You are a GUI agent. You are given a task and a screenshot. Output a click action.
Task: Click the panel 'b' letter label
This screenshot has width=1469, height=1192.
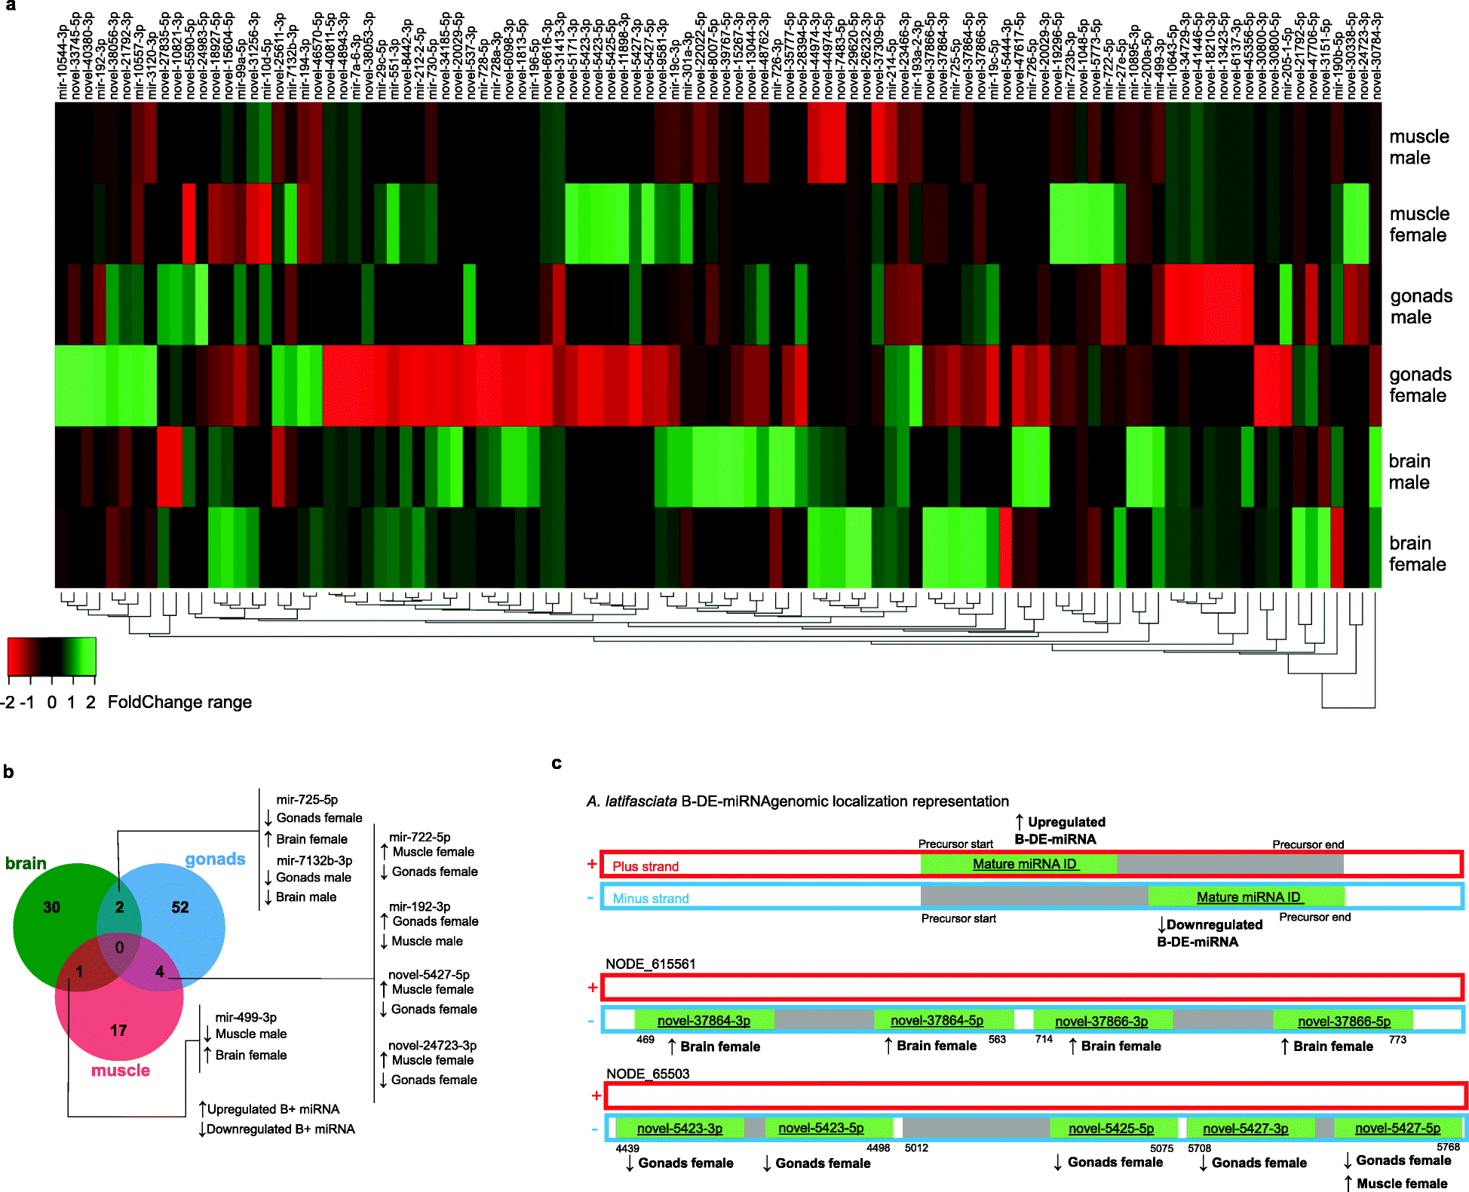pos(8,771)
